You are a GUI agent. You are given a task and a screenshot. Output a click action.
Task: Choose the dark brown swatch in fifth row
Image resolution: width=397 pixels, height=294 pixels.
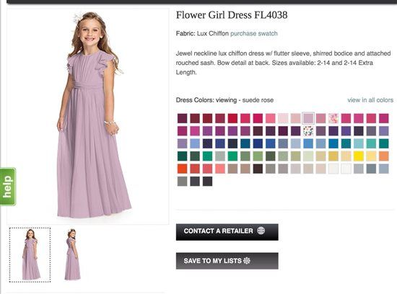pos(258,169)
